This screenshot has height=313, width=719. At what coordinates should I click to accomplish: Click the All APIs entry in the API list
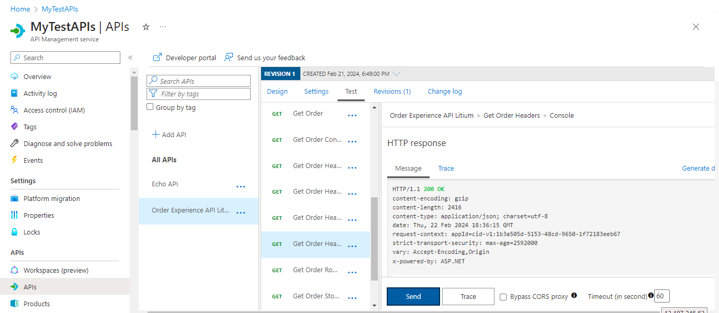(x=164, y=160)
